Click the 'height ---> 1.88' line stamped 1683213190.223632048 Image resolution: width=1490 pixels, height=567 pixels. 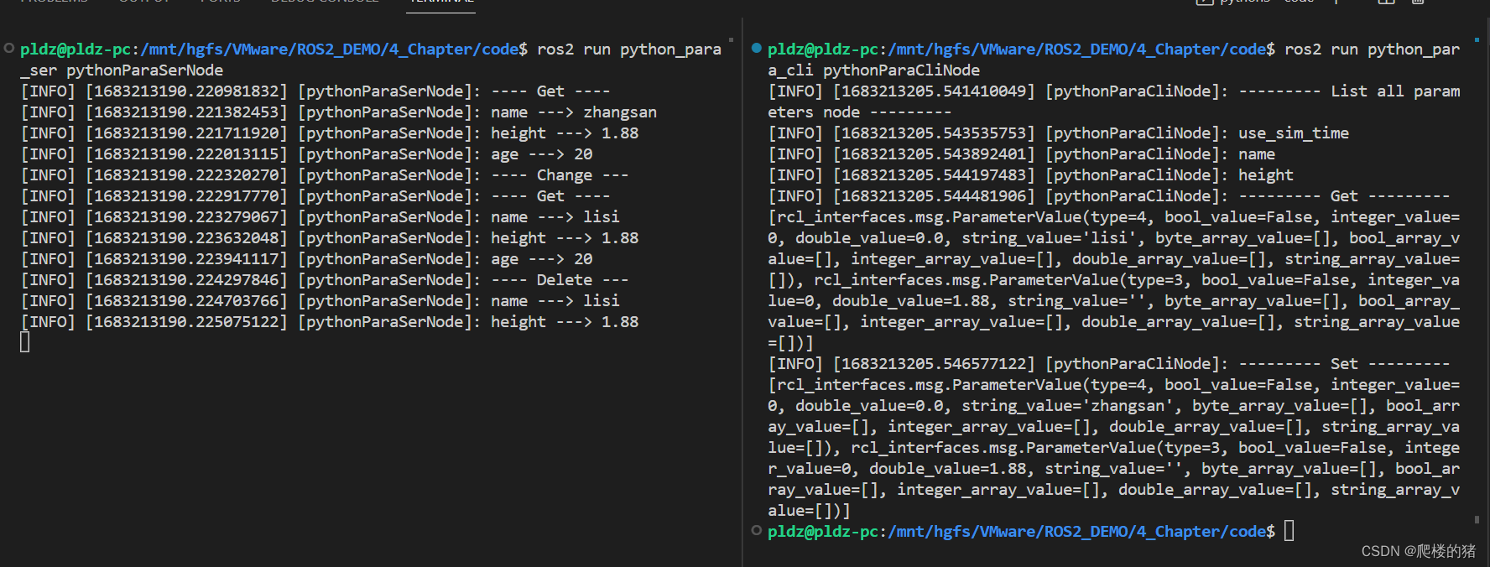point(330,238)
